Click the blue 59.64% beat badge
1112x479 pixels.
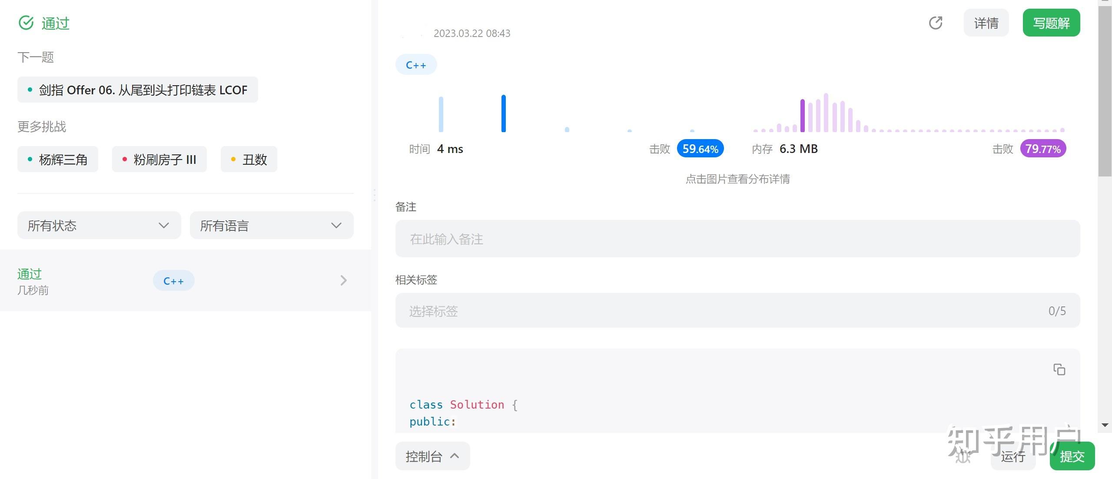tap(700, 149)
